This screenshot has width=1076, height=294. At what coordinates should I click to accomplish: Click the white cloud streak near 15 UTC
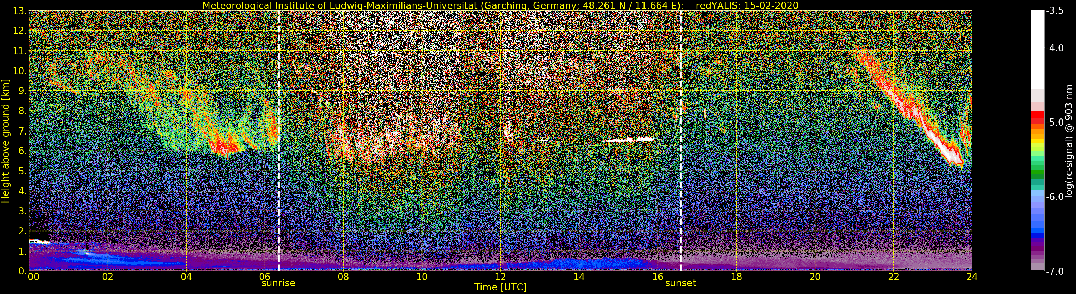629,140
